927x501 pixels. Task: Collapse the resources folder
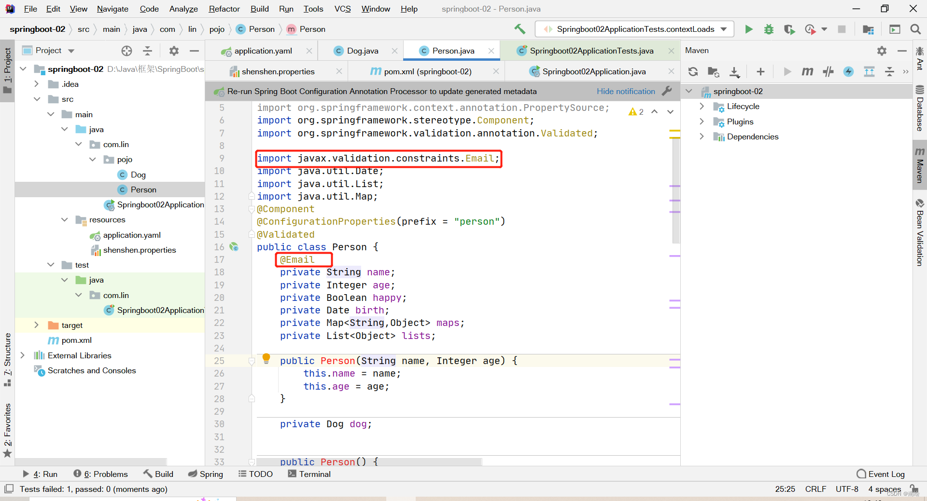65,219
